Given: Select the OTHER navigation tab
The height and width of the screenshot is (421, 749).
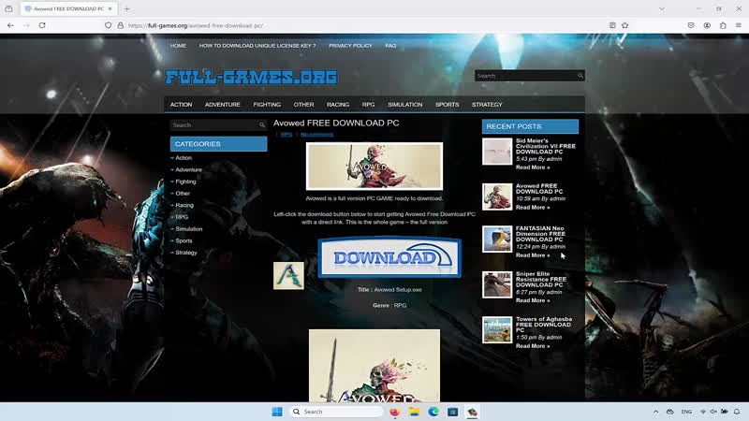Looking at the screenshot, I should pyautogui.click(x=303, y=105).
